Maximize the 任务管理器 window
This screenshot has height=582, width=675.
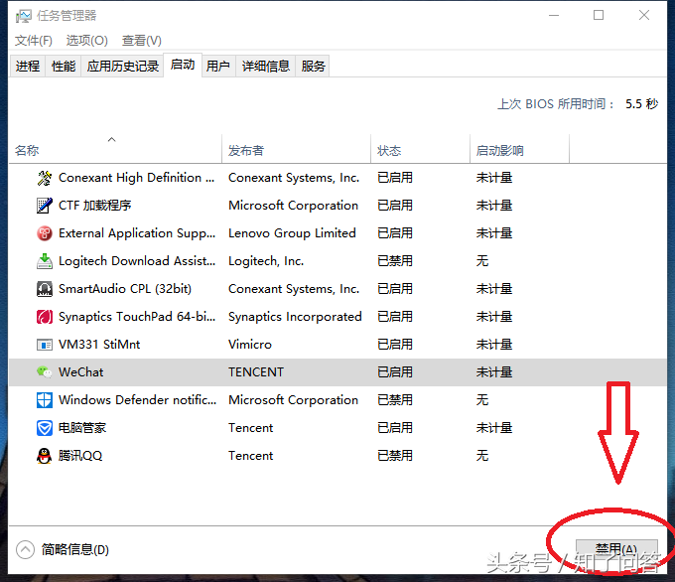coord(599,16)
